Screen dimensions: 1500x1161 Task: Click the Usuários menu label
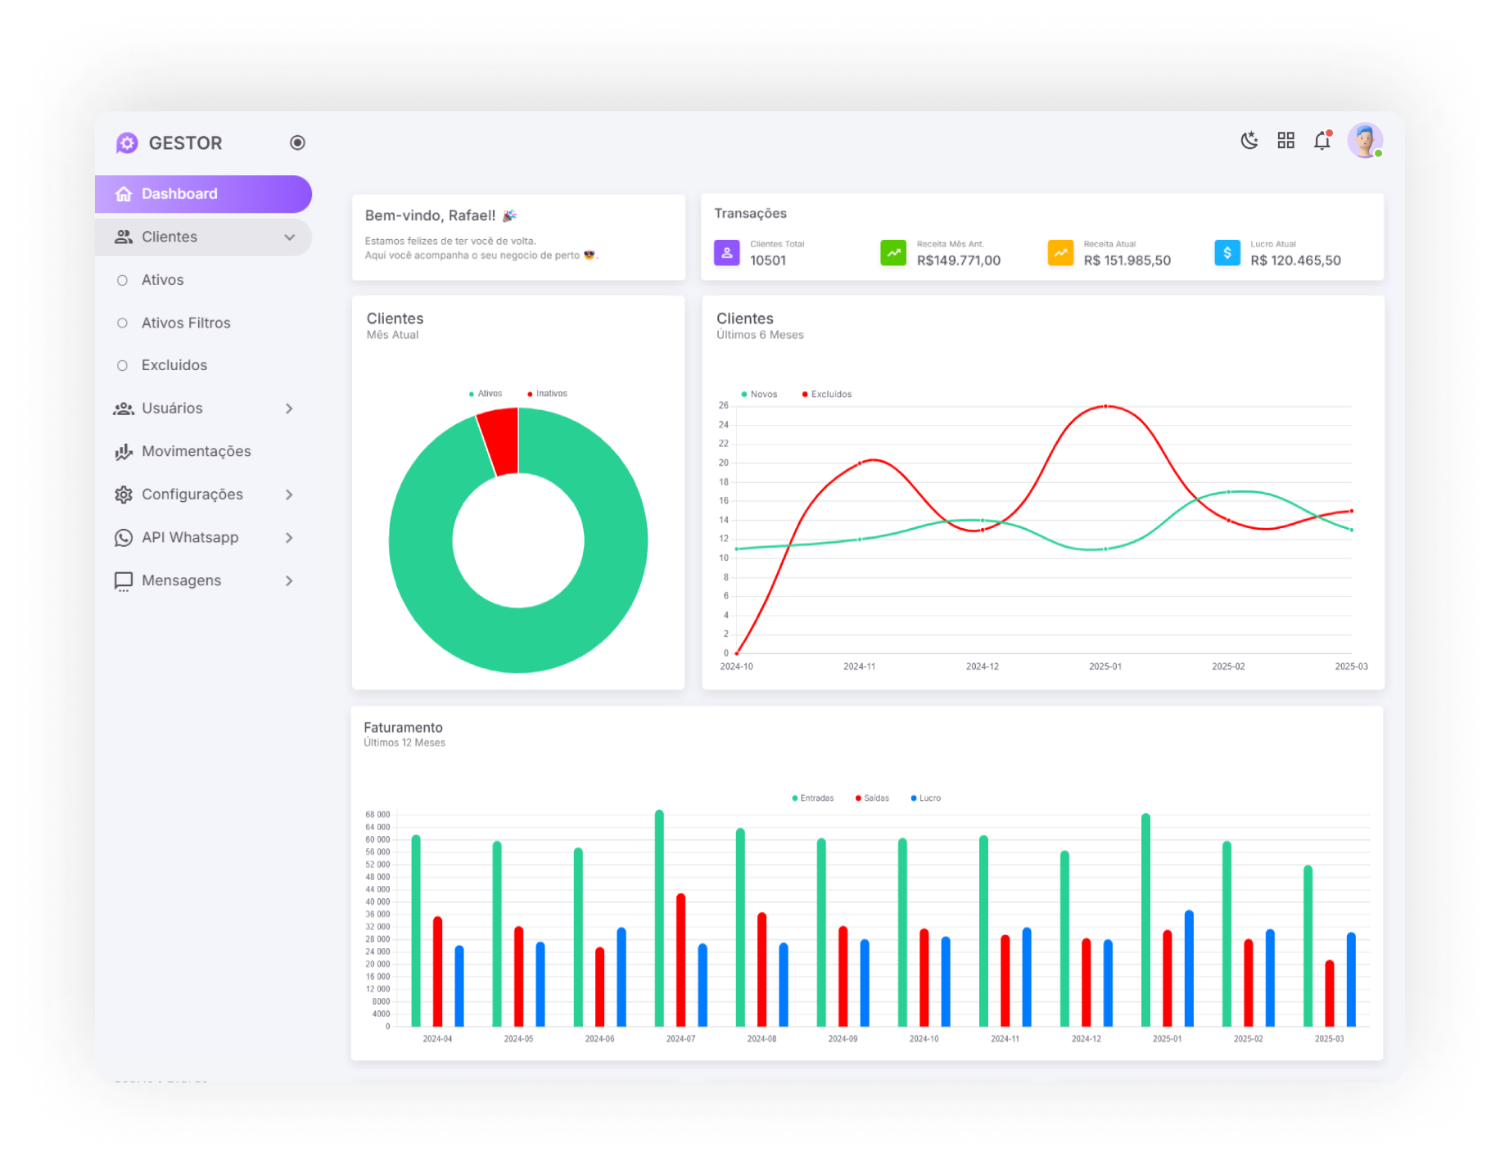click(172, 409)
